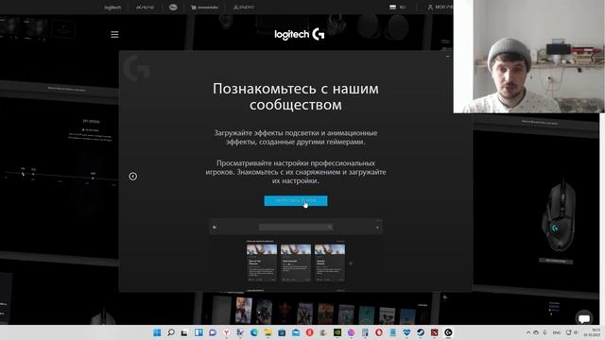Open the Streamlabs link in the top bar

tap(204, 8)
